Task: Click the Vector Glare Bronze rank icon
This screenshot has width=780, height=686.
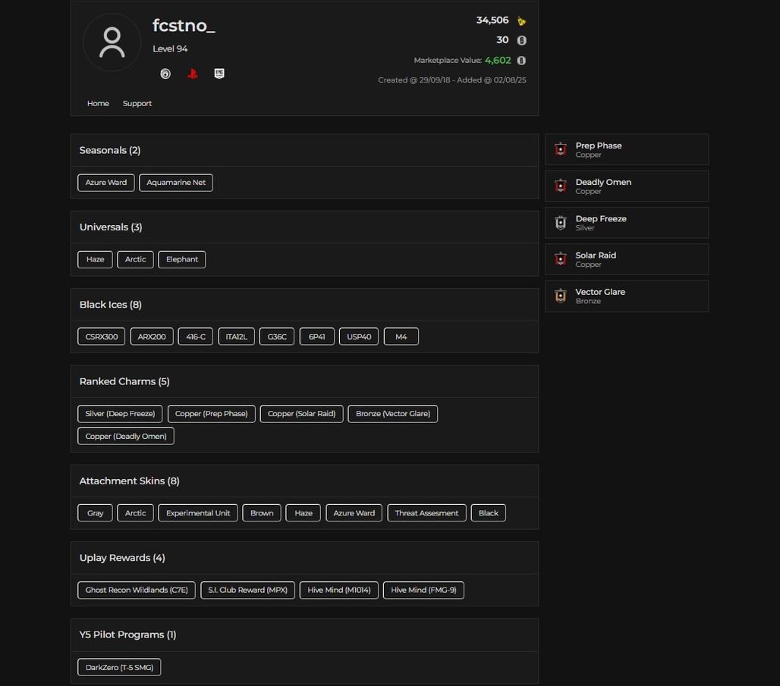Action: 561,296
